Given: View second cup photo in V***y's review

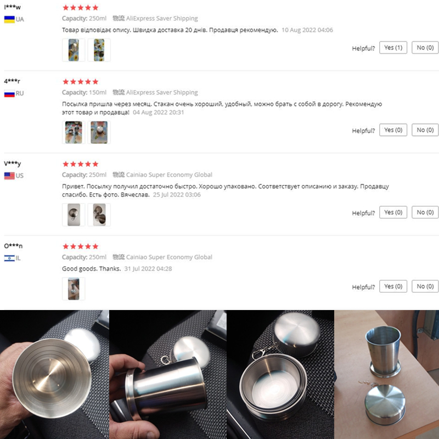Looking at the screenshot, I should coord(99,215).
